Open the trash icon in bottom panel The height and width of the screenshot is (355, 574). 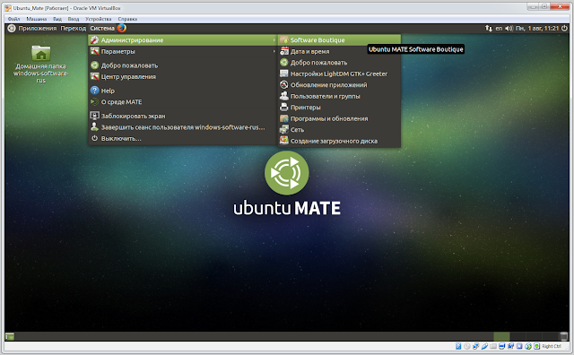pyautogui.click(x=564, y=336)
